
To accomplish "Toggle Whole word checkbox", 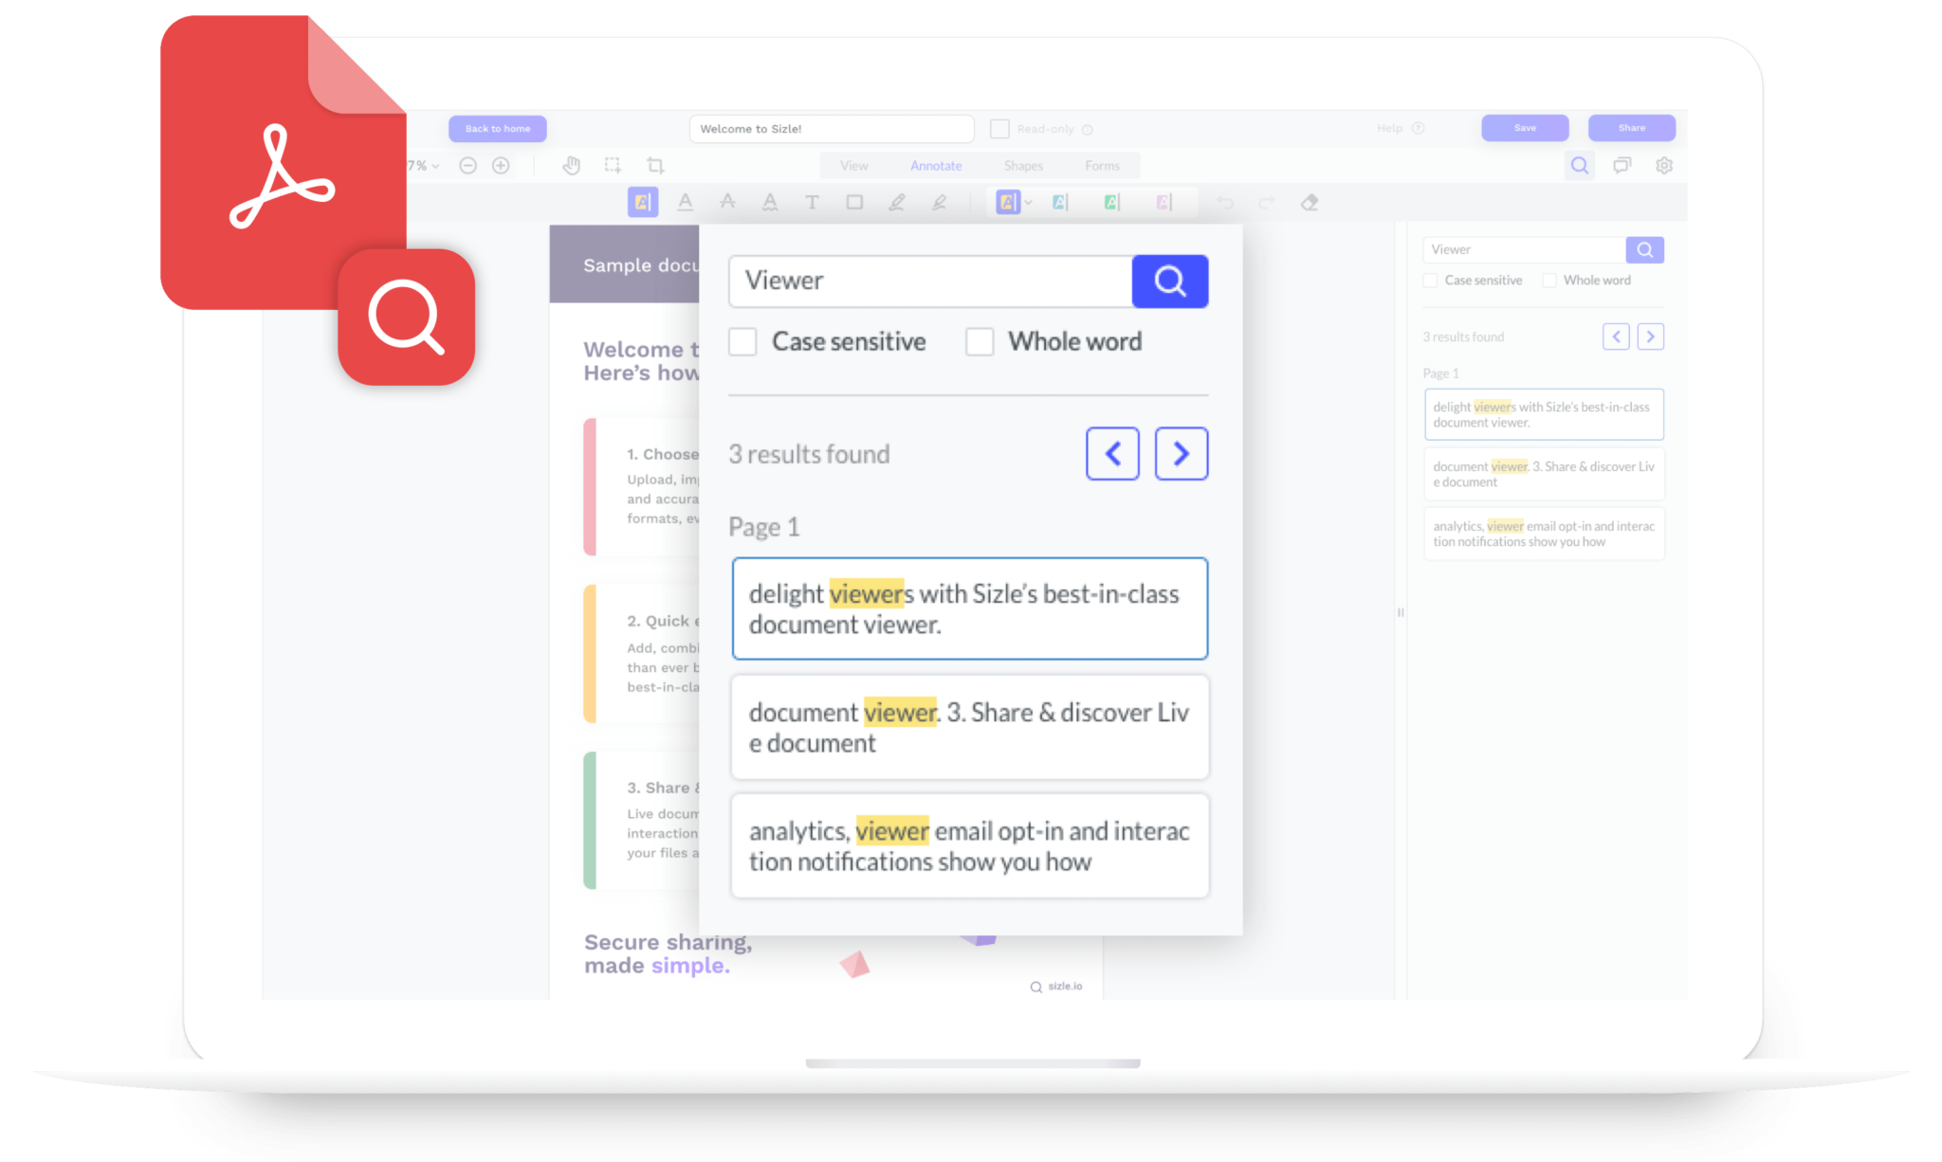I will (x=980, y=342).
